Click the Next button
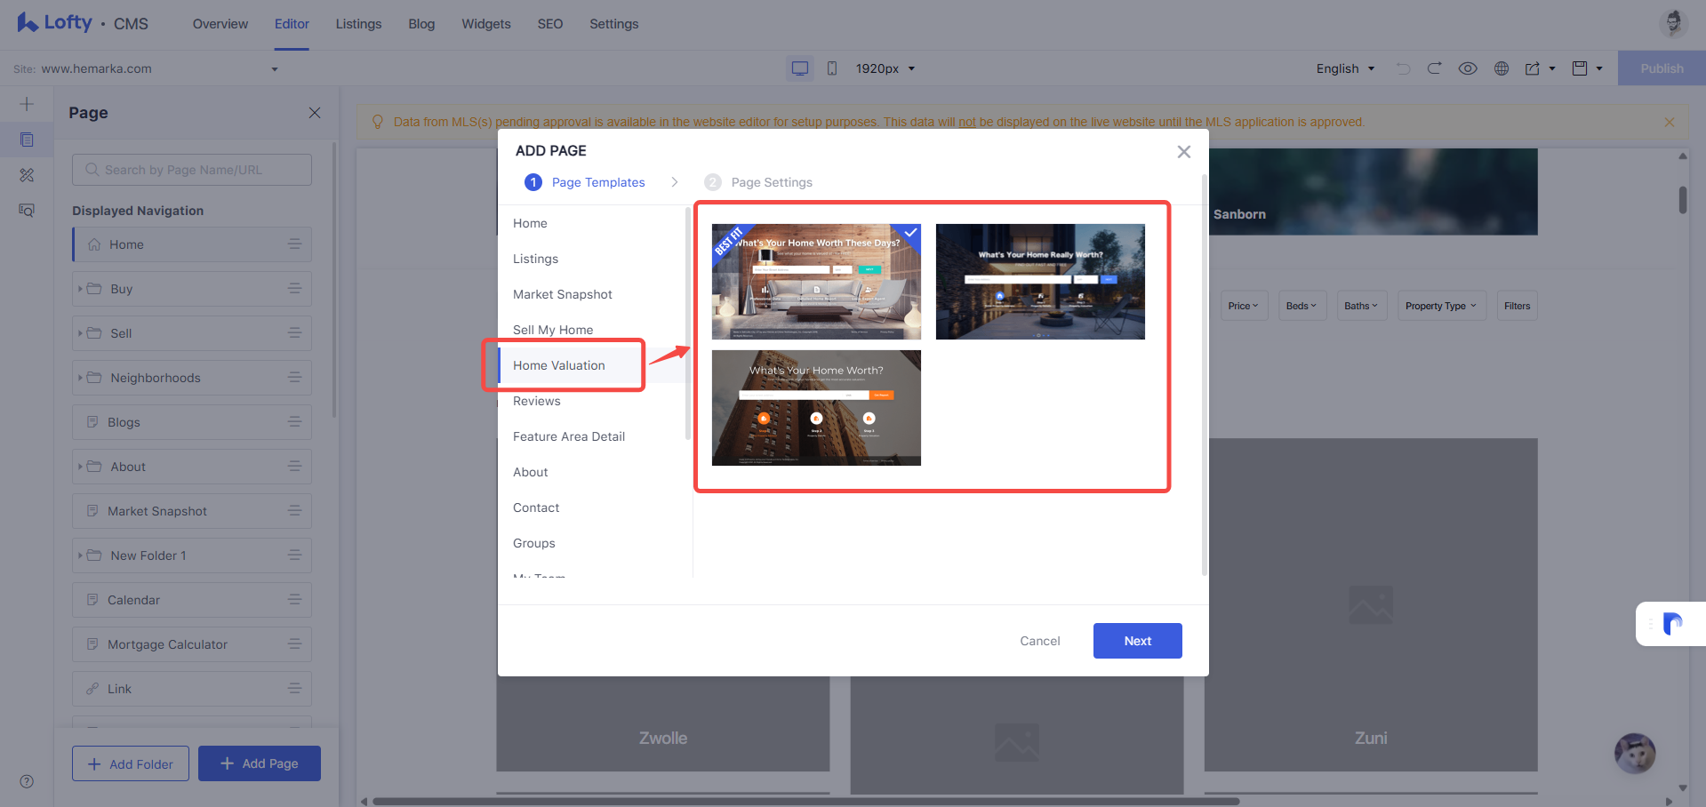Image resolution: width=1706 pixels, height=807 pixels. click(x=1137, y=641)
